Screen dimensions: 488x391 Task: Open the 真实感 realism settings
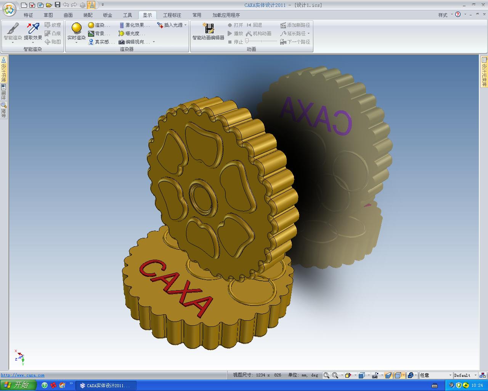(101, 42)
